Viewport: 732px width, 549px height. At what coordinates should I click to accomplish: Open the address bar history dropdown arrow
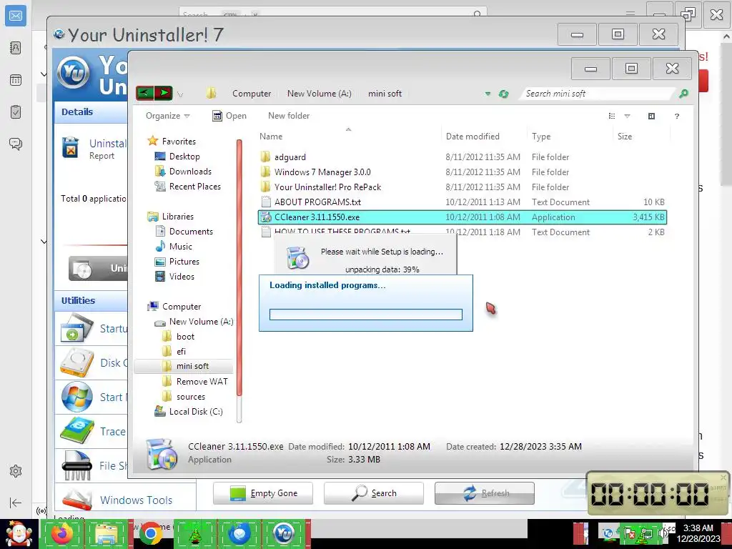pos(488,94)
